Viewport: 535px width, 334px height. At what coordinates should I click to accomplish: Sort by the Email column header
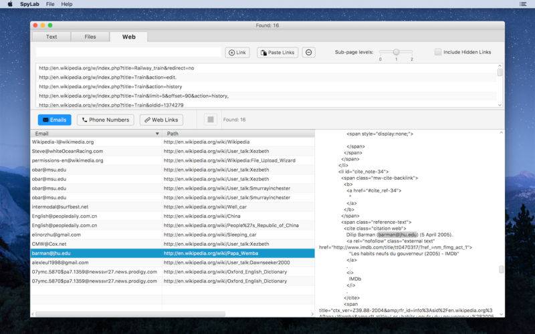click(96, 134)
